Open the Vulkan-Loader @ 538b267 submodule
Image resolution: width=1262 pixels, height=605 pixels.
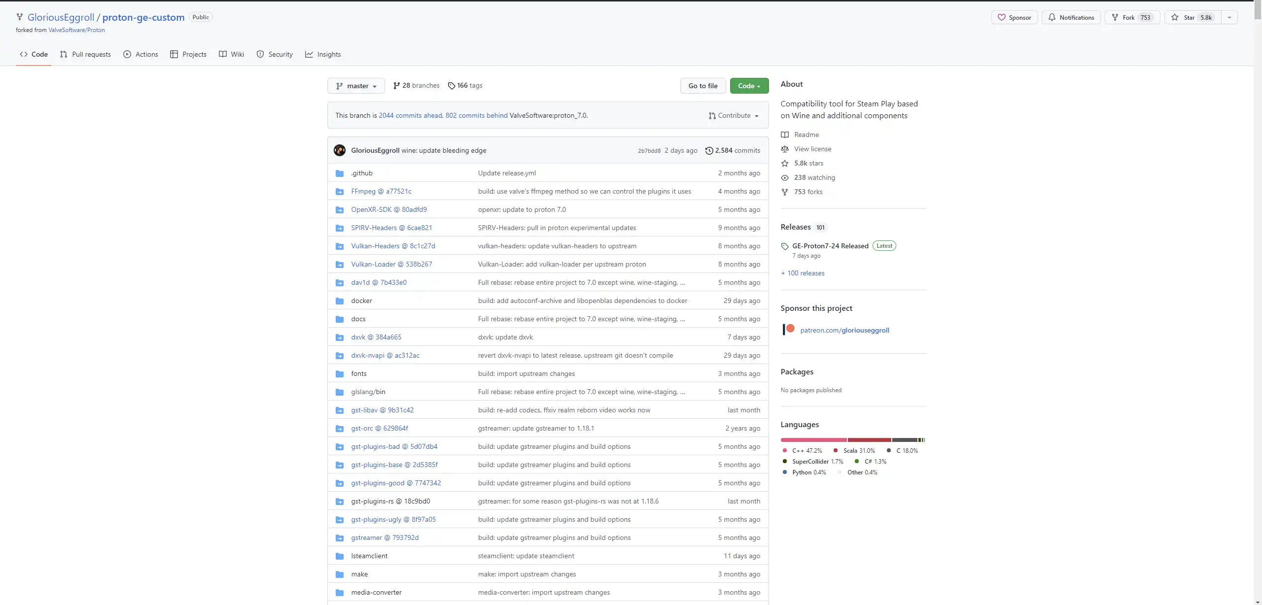point(391,264)
